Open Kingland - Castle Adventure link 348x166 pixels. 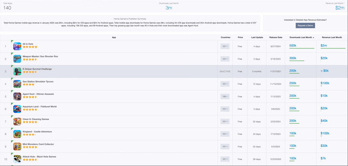(37, 132)
